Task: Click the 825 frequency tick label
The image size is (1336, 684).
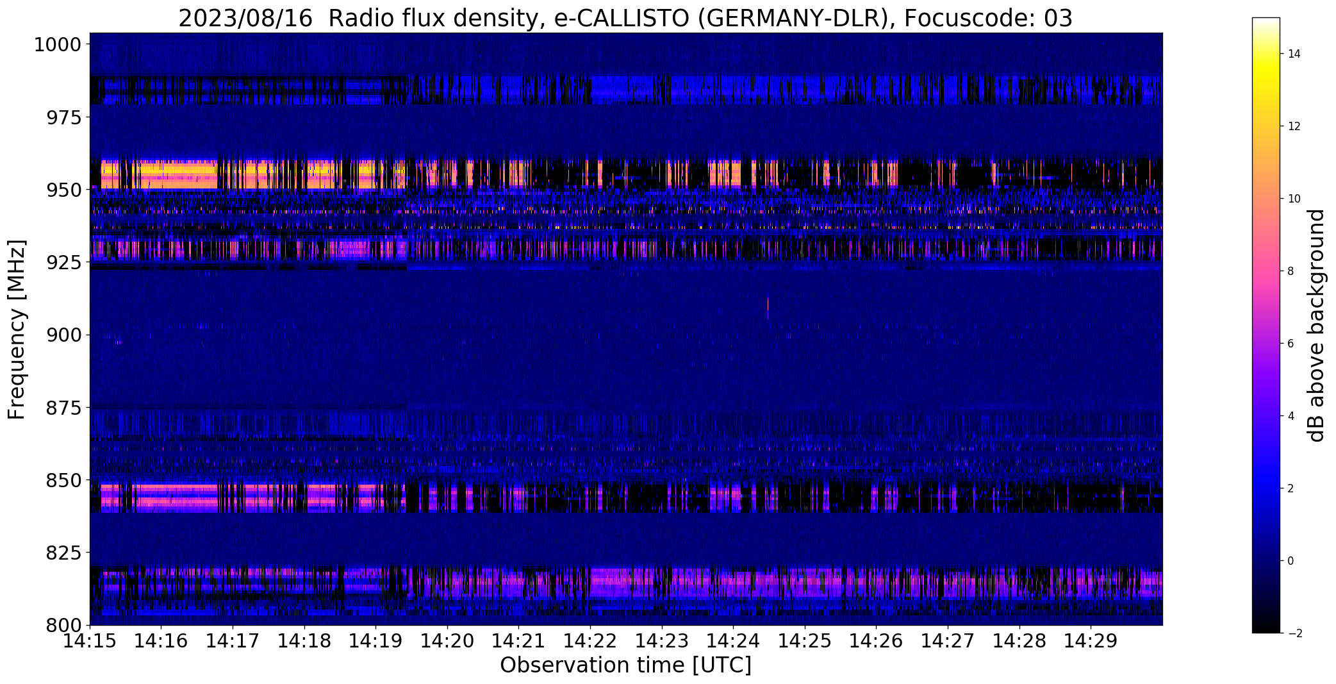Action: click(64, 553)
